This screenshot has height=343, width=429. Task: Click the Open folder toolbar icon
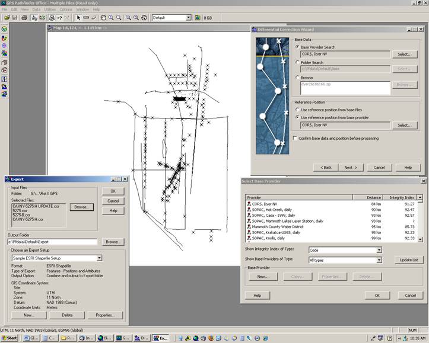(7, 18)
